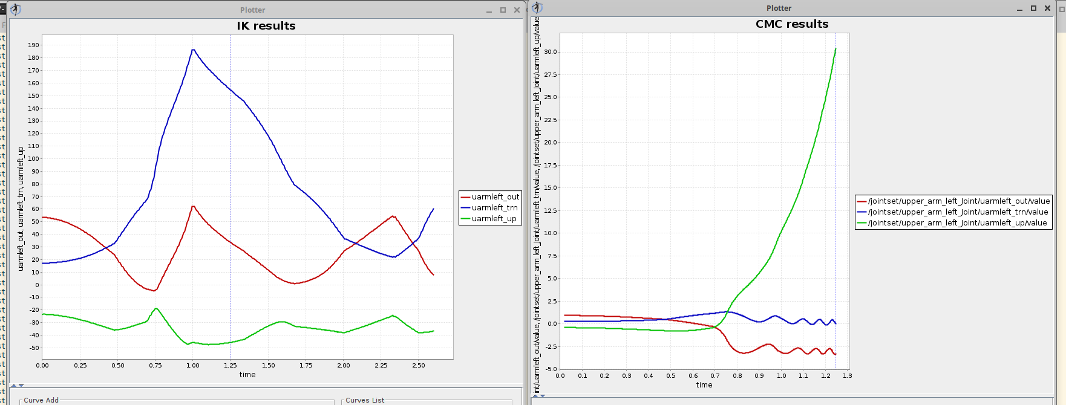Maximize the IK results Plotter window
The height and width of the screenshot is (405, 1066).
(x=503, y=10)
